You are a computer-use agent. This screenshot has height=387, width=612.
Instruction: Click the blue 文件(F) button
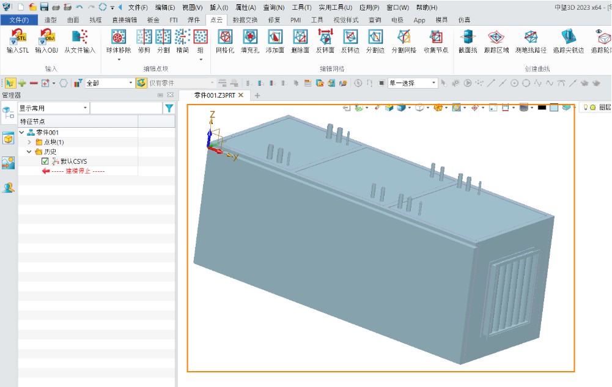point(19,20)
